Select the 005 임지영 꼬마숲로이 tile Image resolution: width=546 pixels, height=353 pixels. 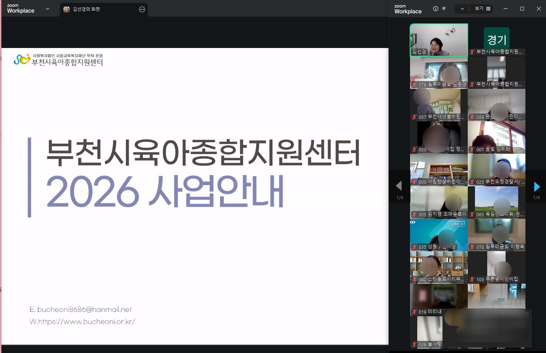point(439,202)
